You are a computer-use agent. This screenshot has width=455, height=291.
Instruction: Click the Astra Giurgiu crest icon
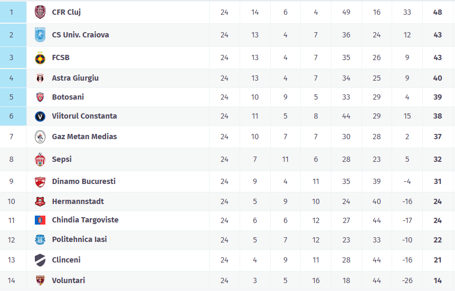(40, 78)
